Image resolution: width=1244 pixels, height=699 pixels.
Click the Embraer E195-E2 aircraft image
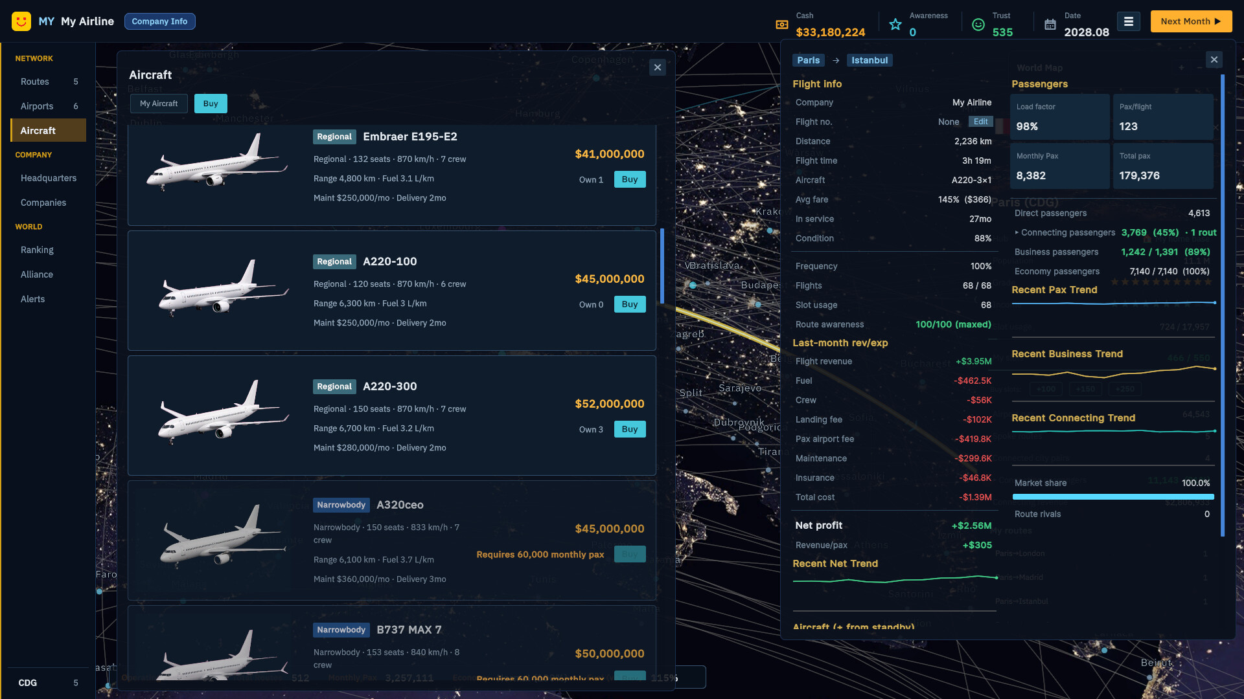pos(217,162)
